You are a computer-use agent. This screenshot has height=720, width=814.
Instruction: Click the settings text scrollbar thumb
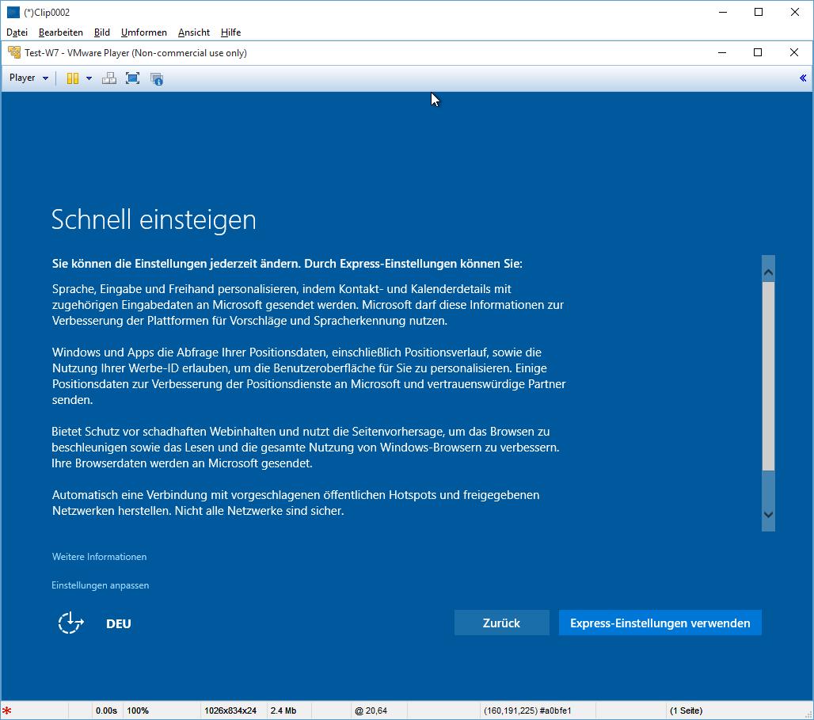pyautogui.click(x=768, y=376)
